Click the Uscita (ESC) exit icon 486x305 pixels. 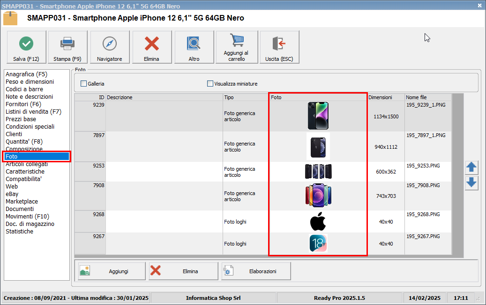coord(279,44)
